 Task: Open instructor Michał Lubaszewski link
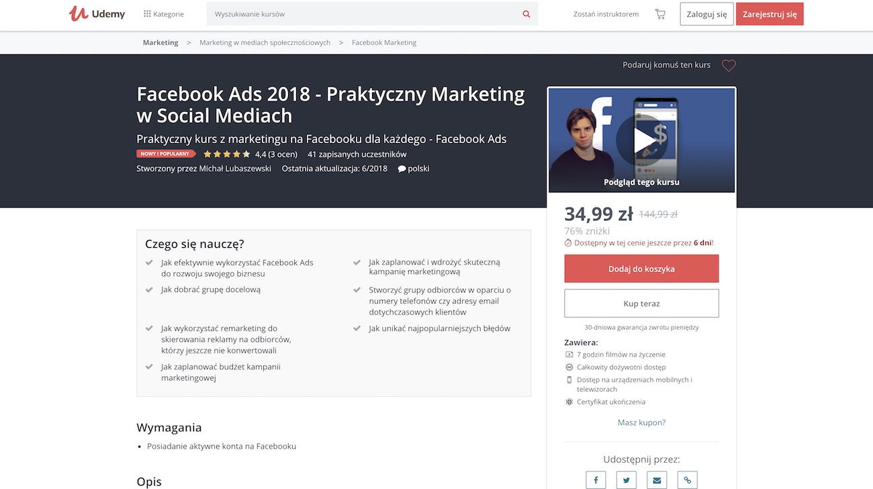235,169
